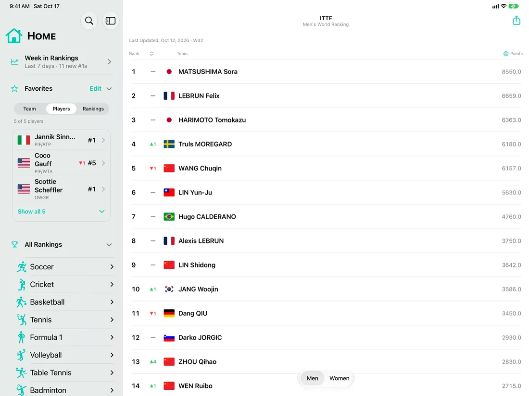Image resolution: width=529 pixels, height=396 pixels.
Task: Select LIN Shidong ranking row
Action: pos(326,265)
